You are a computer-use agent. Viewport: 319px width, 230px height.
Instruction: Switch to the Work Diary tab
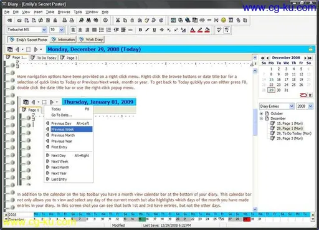[x=91, y=39]
